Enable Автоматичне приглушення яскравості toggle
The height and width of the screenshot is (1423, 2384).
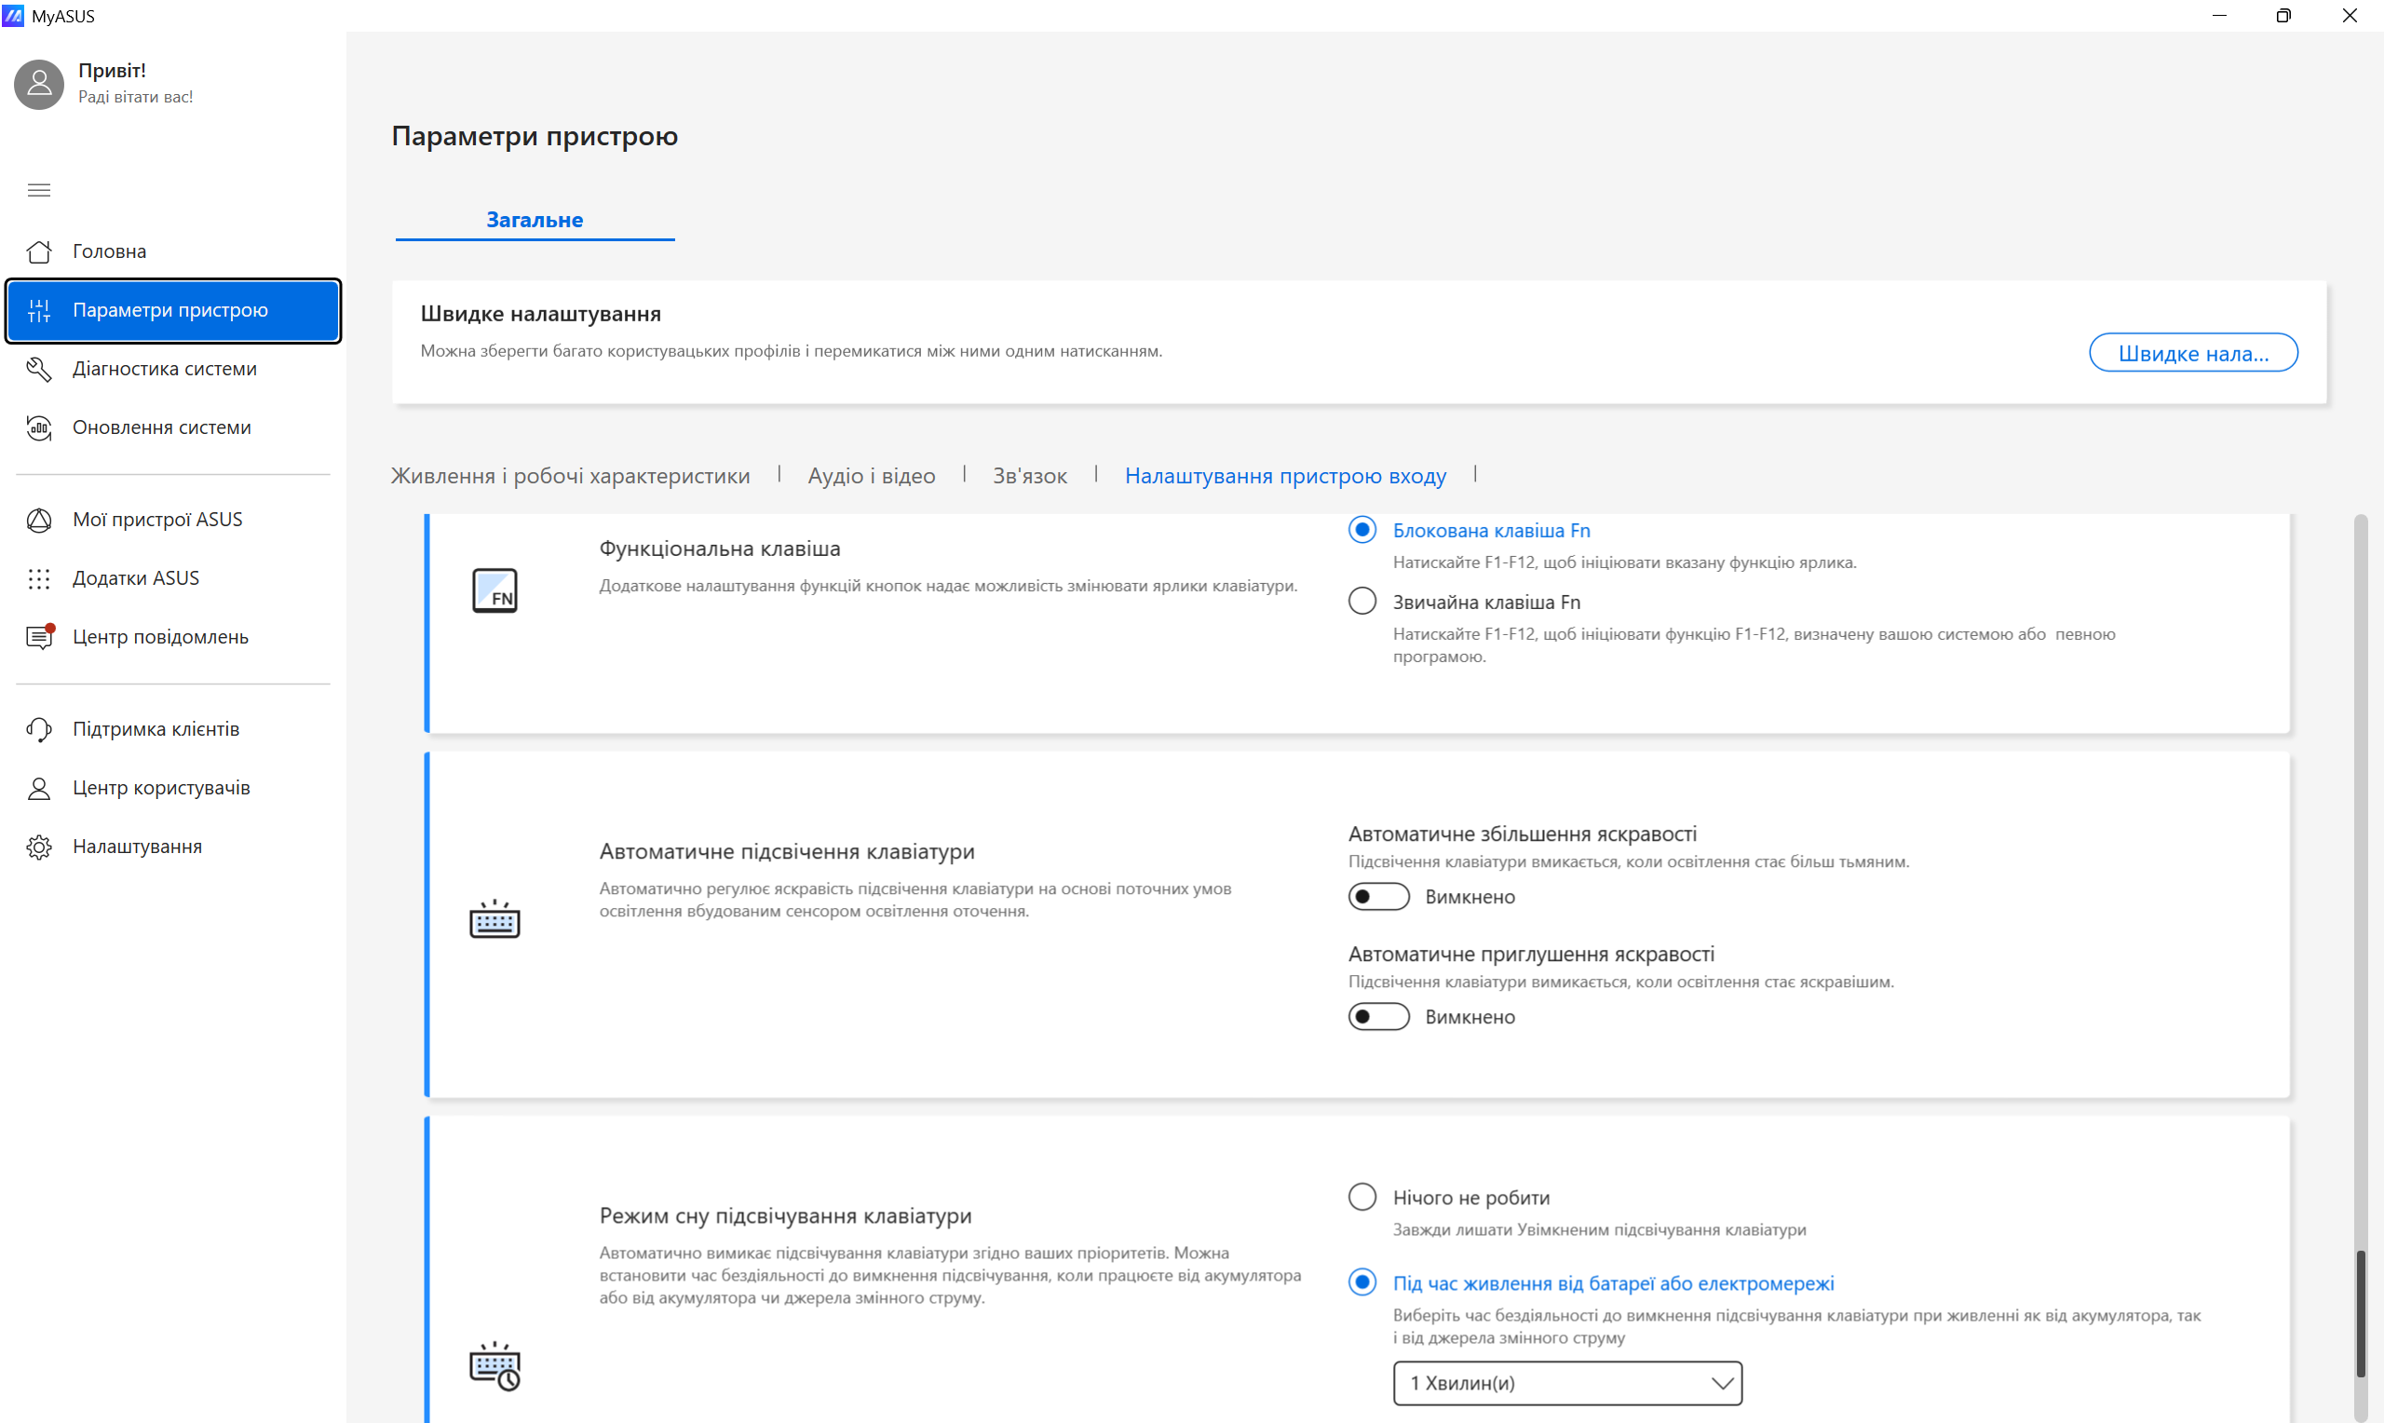click(x=1377, y=1016)
